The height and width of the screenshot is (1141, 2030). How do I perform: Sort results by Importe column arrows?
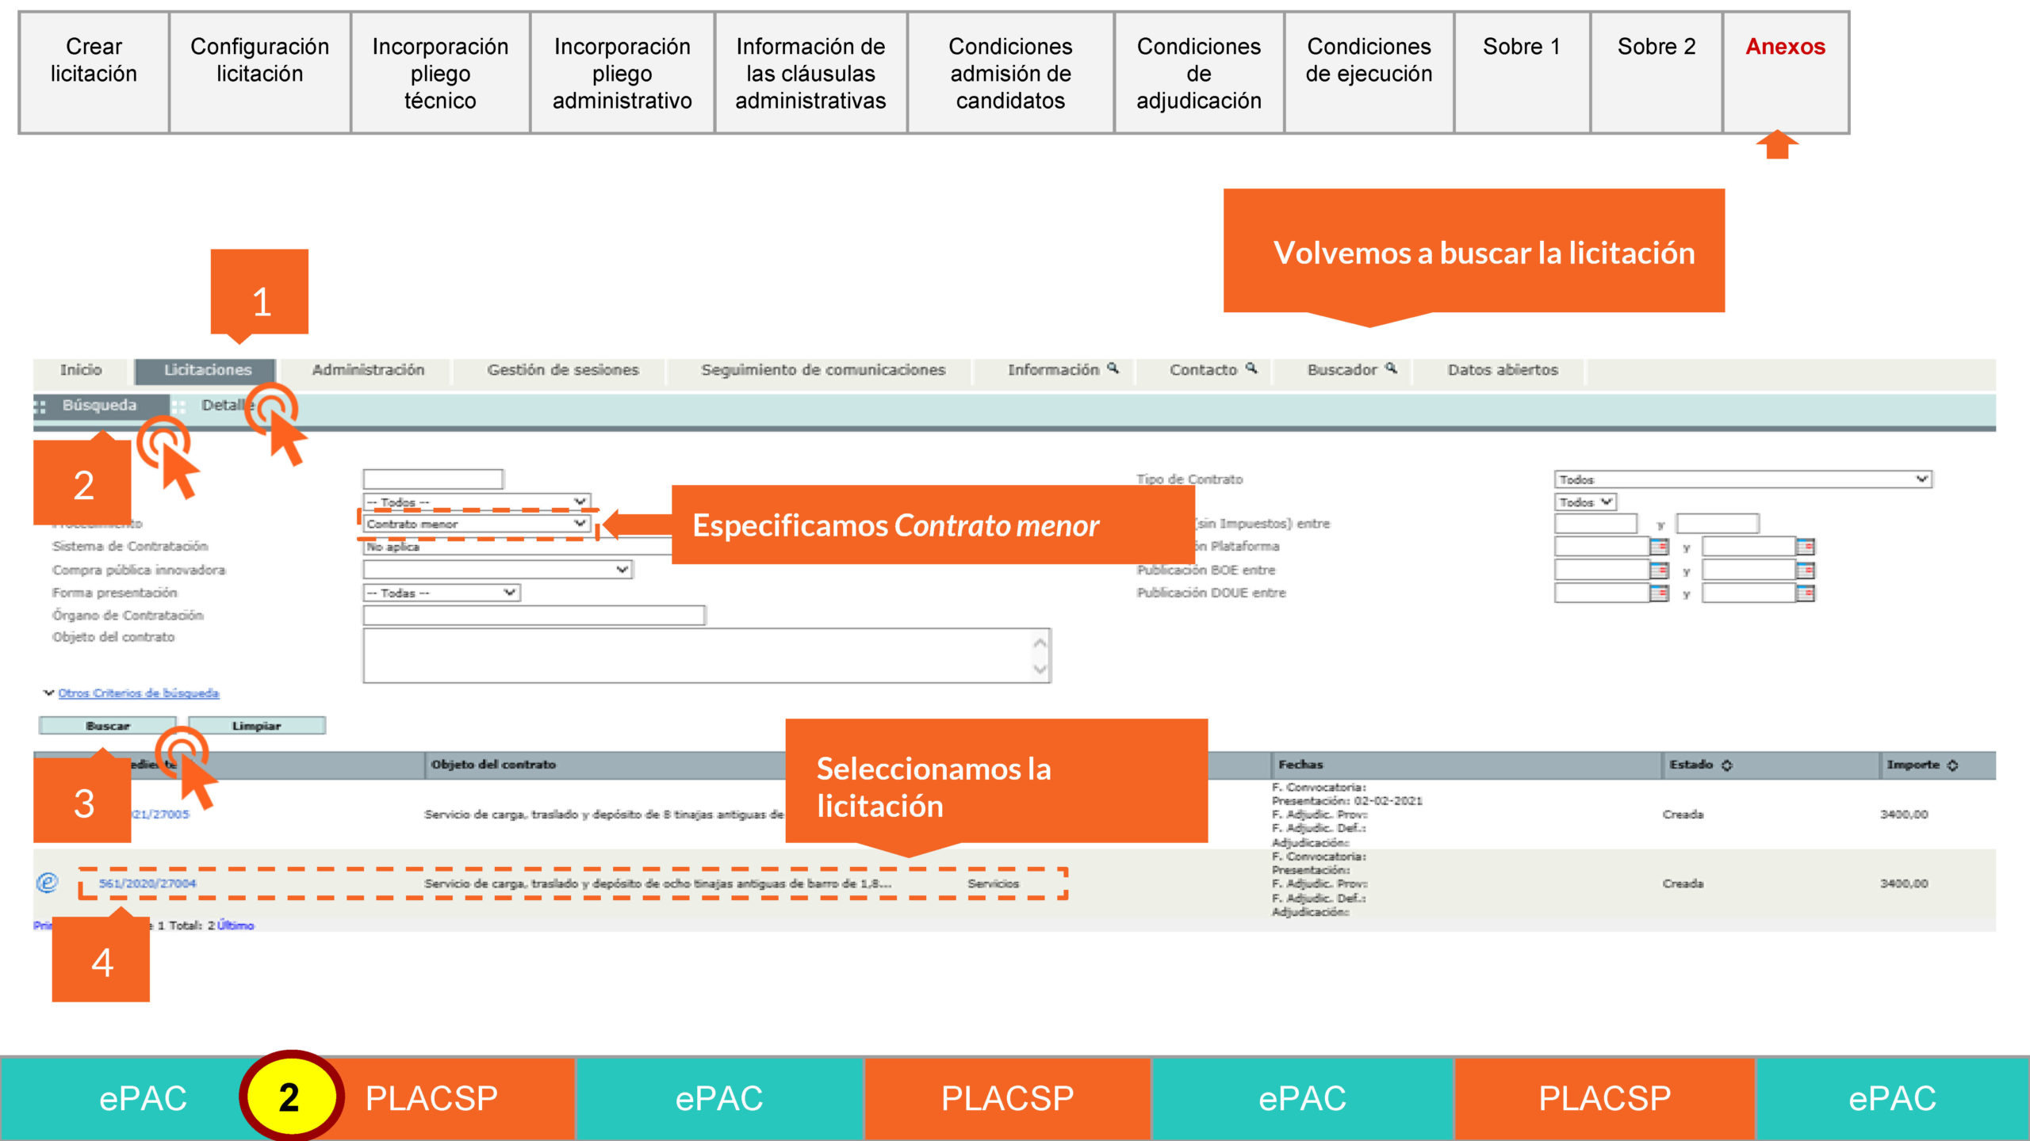1952,765
